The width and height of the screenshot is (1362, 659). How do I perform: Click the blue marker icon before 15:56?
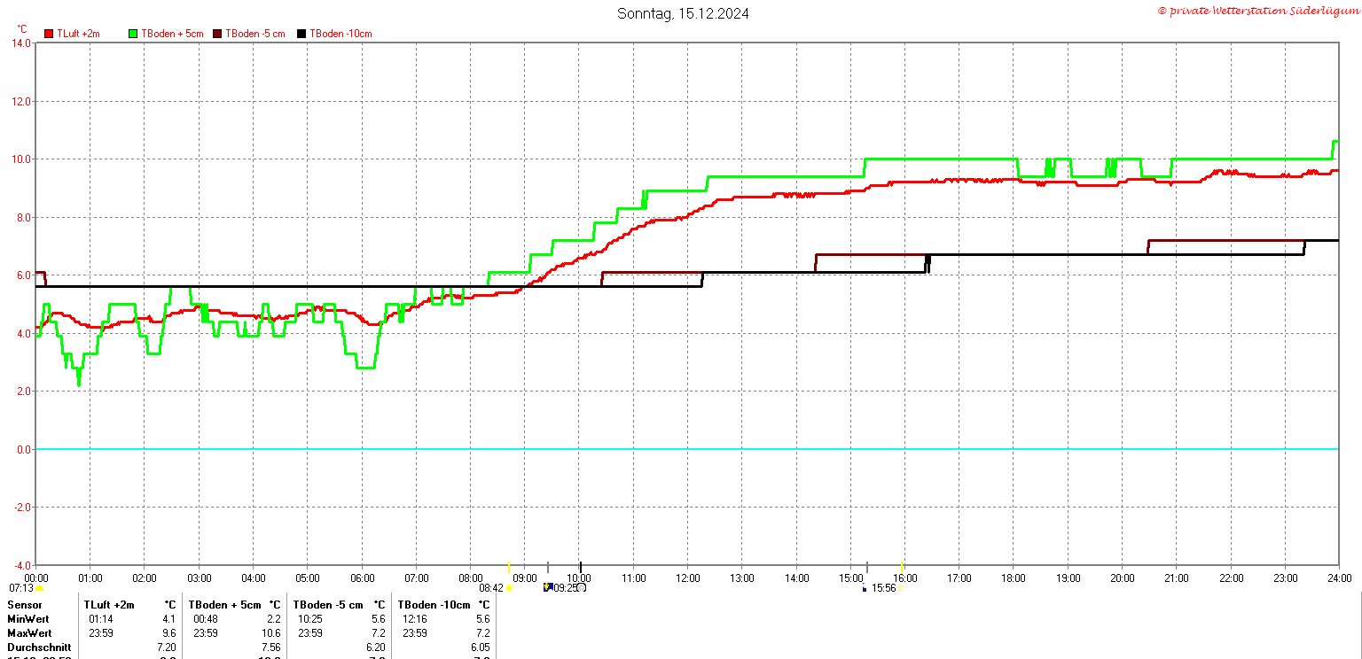click(x=865, y=588)
